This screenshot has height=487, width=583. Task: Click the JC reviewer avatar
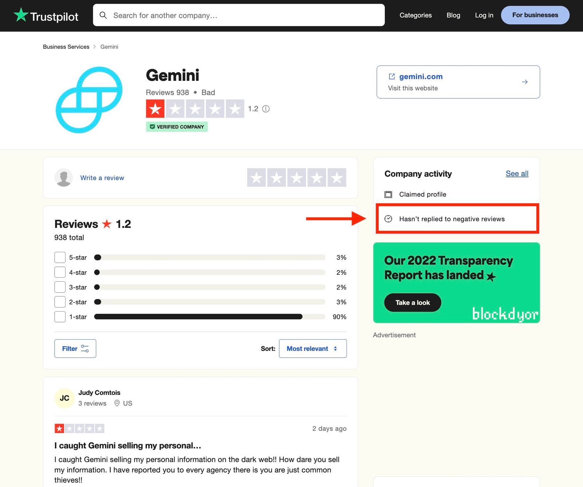(64, 398)
